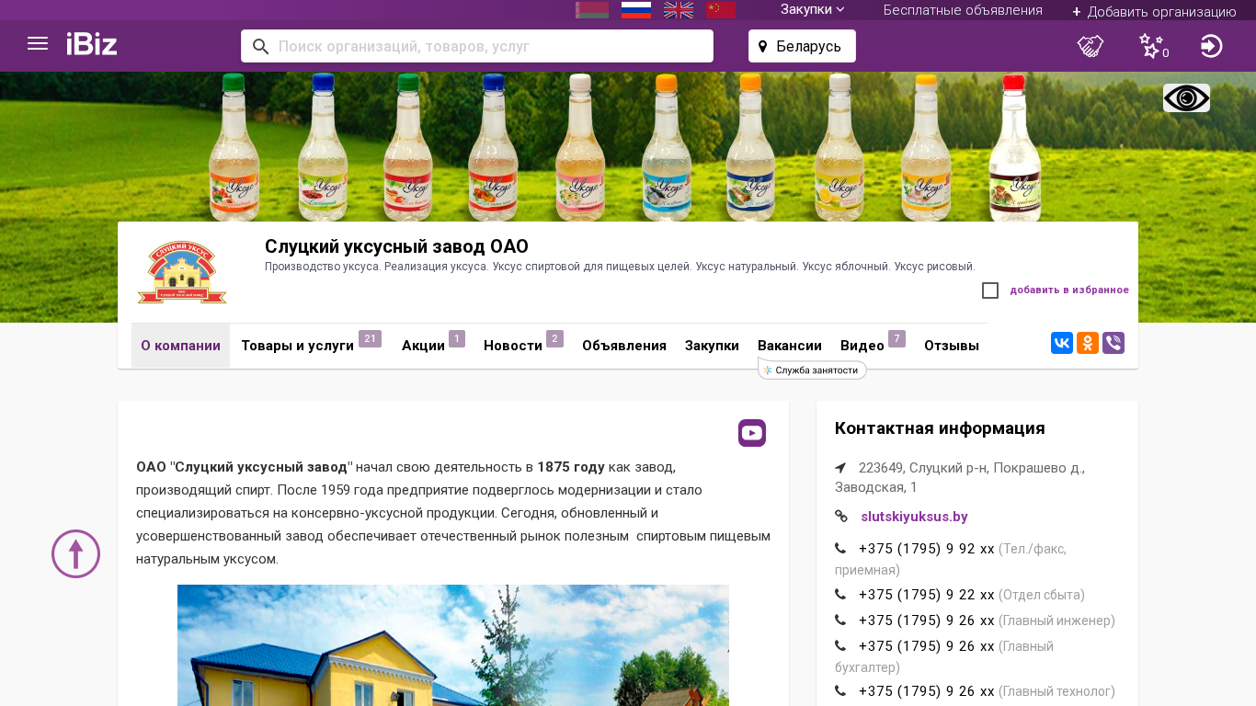
Task: Focus the organization search field
Action: point(477,46)
